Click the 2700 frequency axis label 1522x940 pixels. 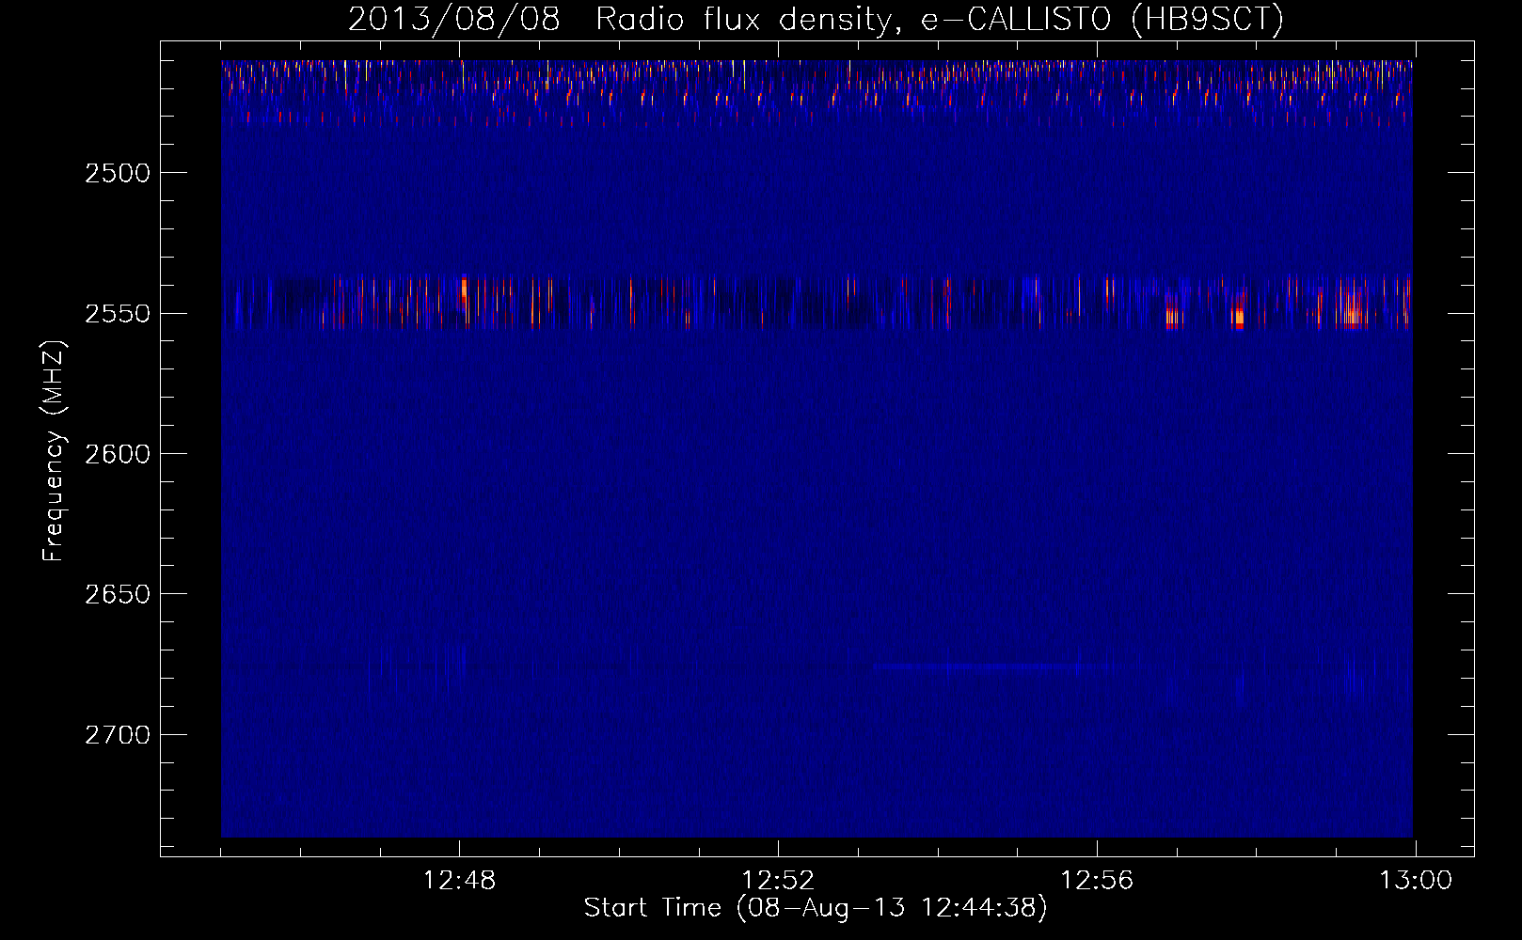(117, 734)
